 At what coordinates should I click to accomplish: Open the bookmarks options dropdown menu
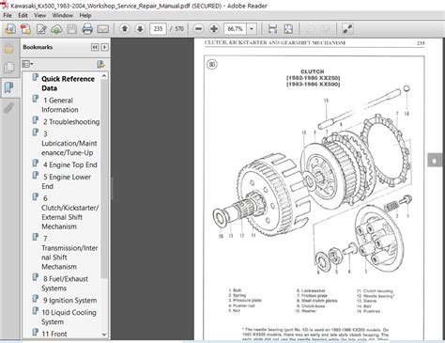(27, 64)
